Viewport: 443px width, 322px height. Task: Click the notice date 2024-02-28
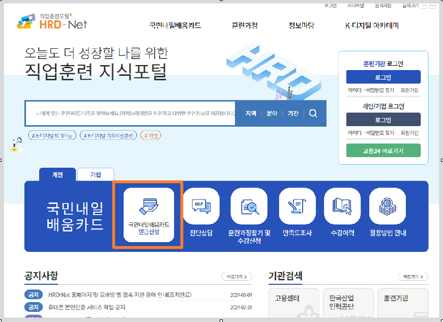(241, 307)
